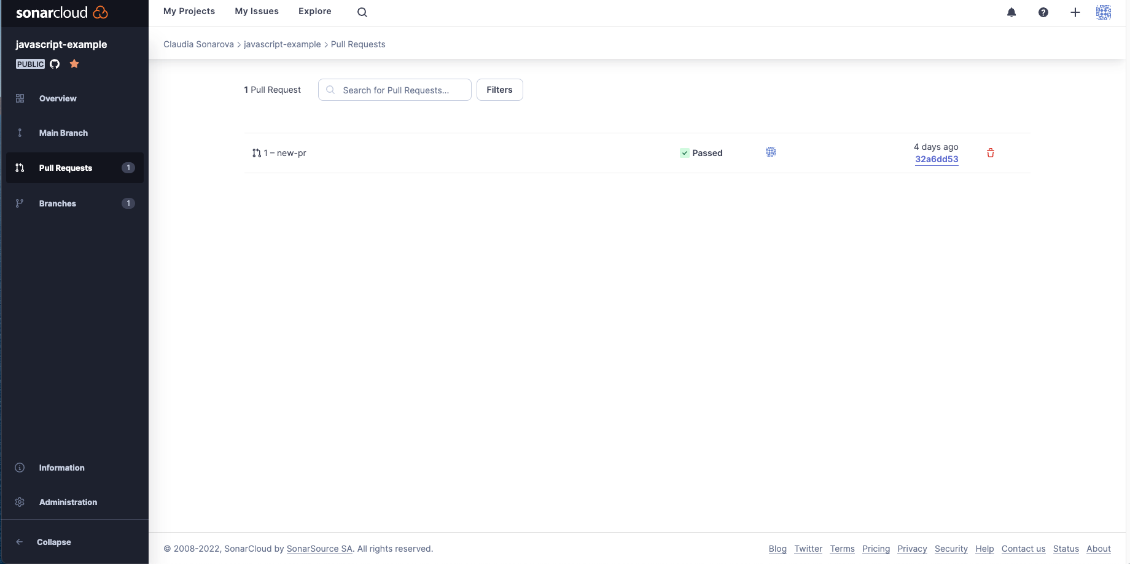Image resolution: width=1130 pixels, height=564 pixels.
Task: Open commit 32a6dd53 link
Action: click(x=937, y=159)
